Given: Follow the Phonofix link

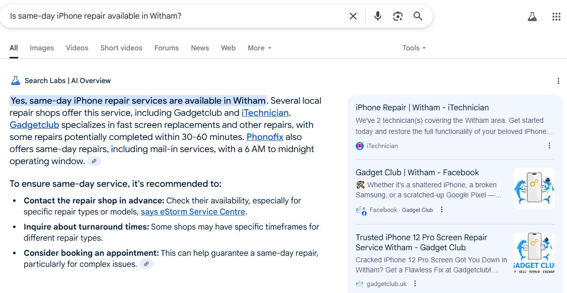Looking at the screenshot, I should tap(265, 137).
